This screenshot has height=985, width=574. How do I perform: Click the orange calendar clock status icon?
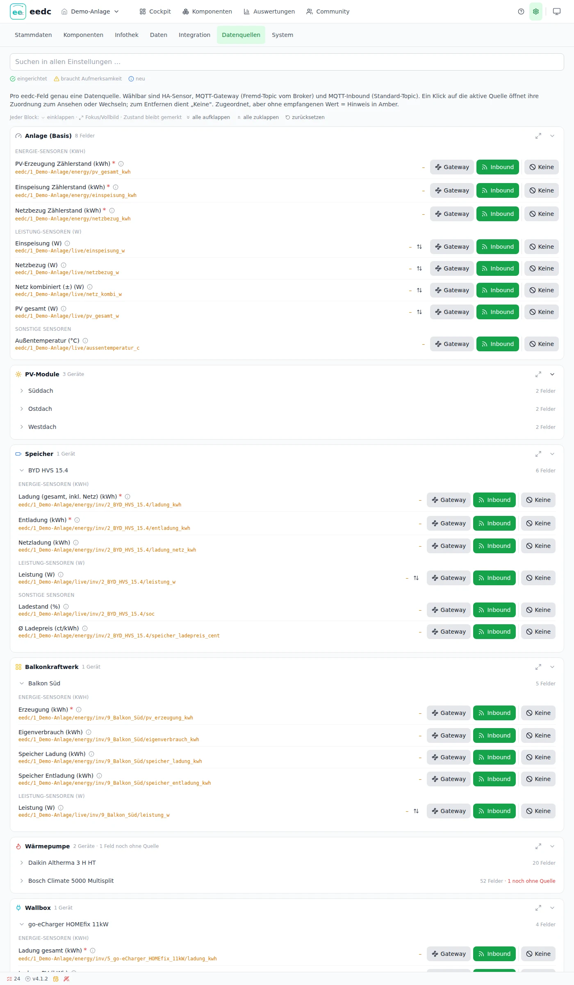(56, 979)
